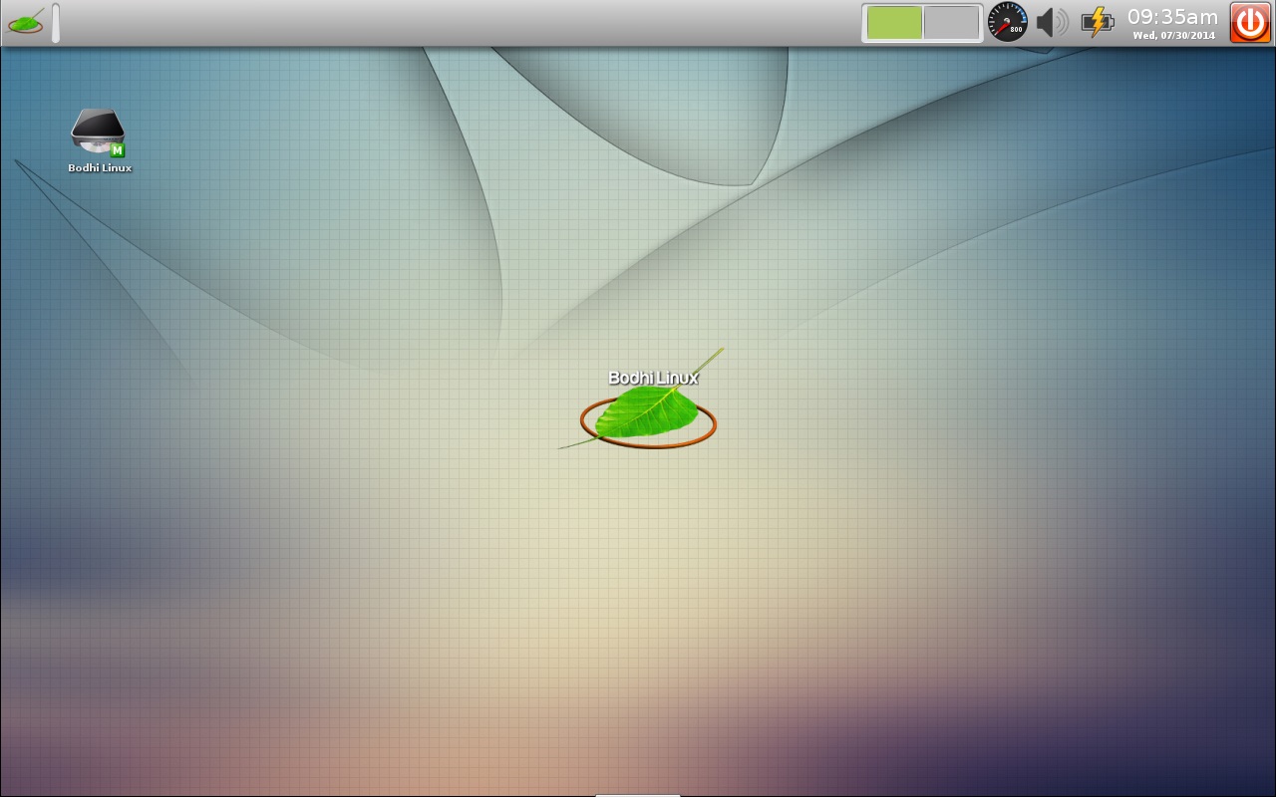
Task: Open the volume mixer speaker icon
Action: 1052,22
